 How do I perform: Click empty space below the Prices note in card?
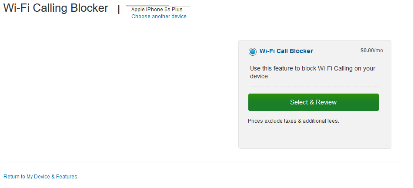(x=314, y=137)
